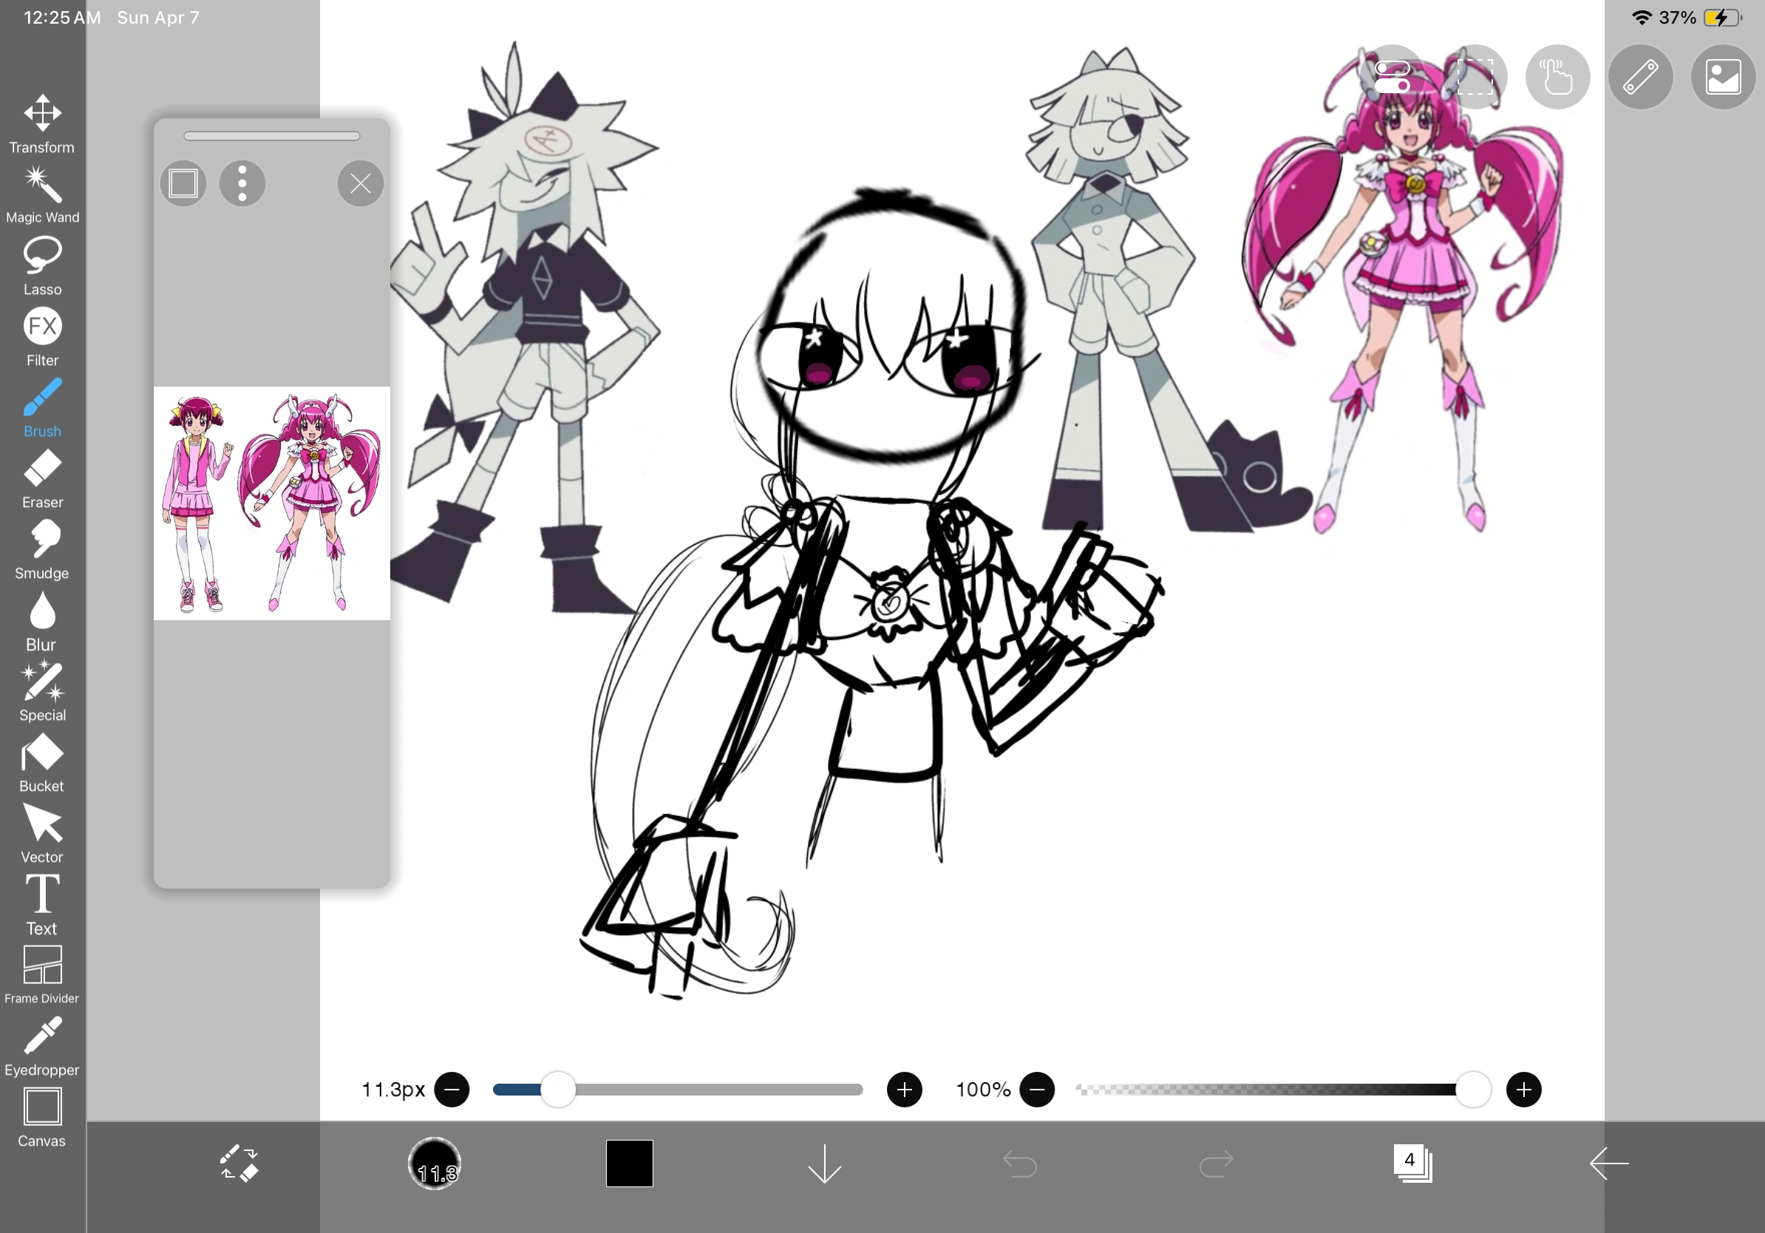This screenshot has height=1233, width=1765.
Task: Open the Canvas settings
Action: [x=41, y=1115]
